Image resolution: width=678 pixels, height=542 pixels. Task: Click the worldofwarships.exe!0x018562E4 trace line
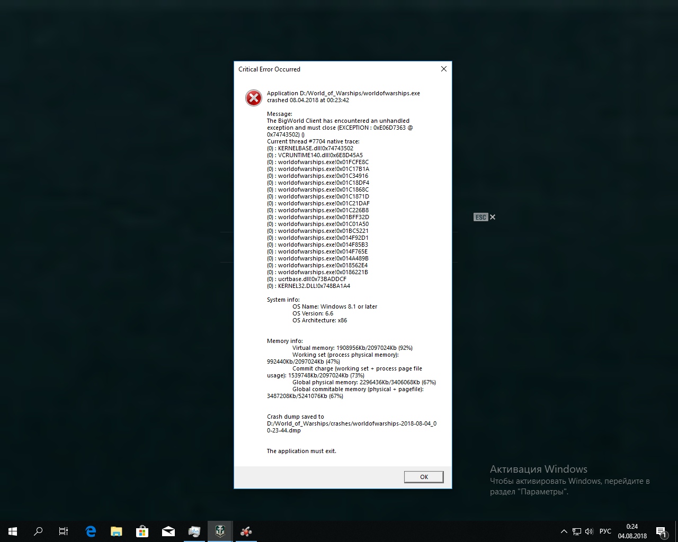[x=317, y=265]
